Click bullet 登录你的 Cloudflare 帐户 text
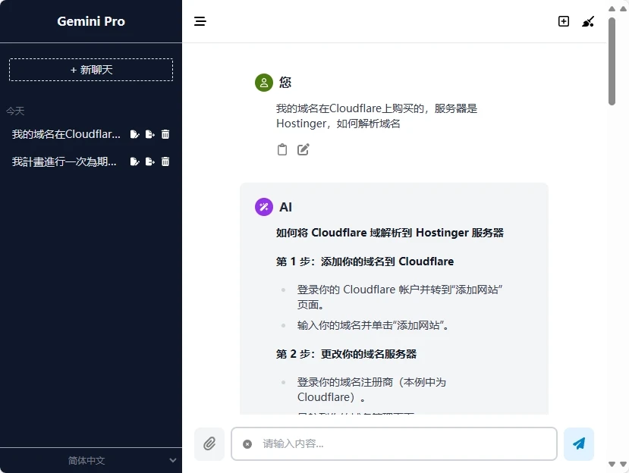Viewport: 629px width, 473px height. 400,297
